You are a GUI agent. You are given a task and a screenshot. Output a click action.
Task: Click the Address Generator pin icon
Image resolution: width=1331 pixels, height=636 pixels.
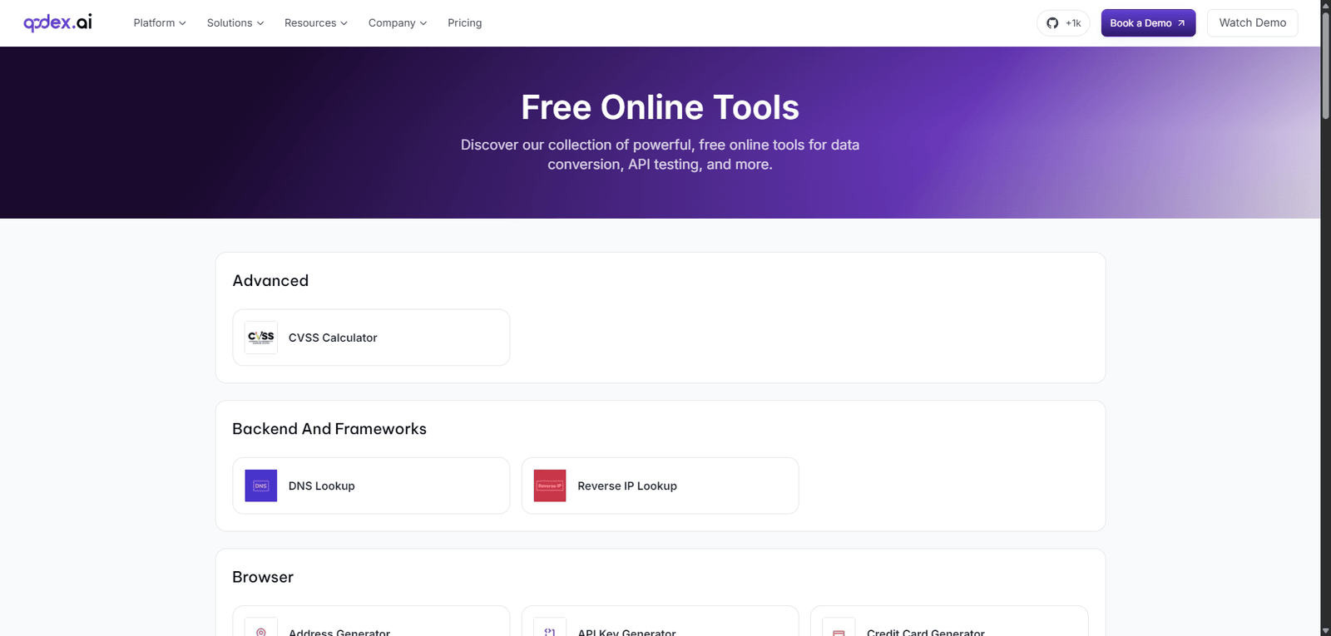click(261, 630)
